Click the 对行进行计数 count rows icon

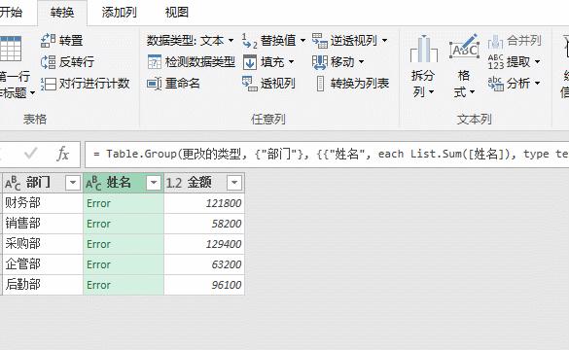click(48, 84)
